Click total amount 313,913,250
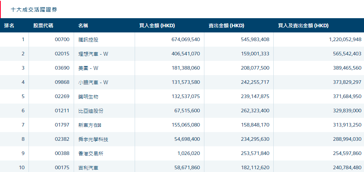This screenshot has height=172, width=364. click(x=347, y=125)
